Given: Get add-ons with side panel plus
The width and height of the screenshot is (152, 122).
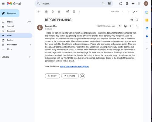Looking at the screenshot, I should 147,49.
